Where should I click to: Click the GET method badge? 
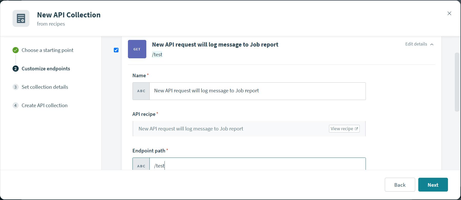(137, 49)
